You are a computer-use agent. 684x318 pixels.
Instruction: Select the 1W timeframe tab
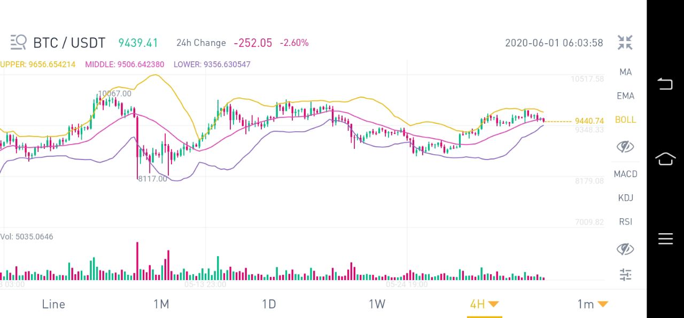click(x=377, y=304)
